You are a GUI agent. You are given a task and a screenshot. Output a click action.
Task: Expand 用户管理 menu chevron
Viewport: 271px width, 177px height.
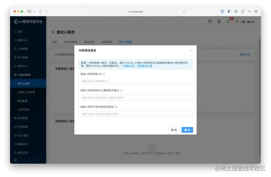point(41,57)
